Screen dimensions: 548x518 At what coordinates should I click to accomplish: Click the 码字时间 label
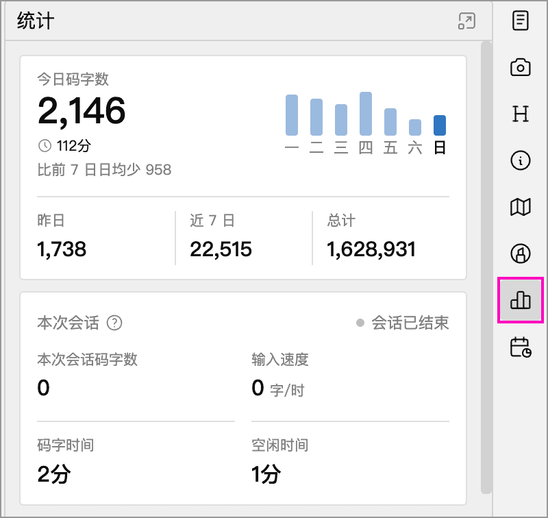[66, 445]
